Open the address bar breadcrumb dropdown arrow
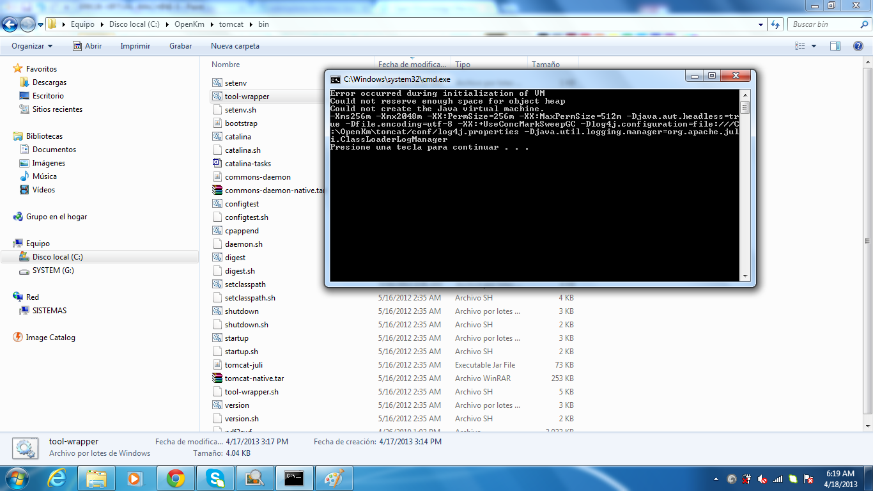873x491 pixels. pyautogui.click(x=762, y=24)
